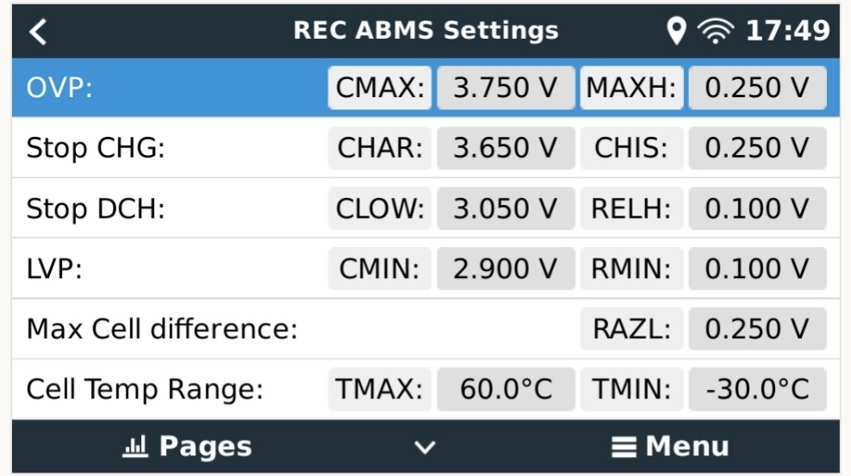This screenshot has height=476, width=851.
Task: Change the RELH 0.100 V value
Action: pos(758,208)
